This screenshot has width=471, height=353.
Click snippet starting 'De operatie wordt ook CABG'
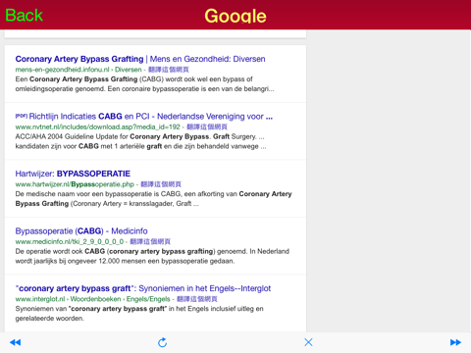tap(152, 256)
